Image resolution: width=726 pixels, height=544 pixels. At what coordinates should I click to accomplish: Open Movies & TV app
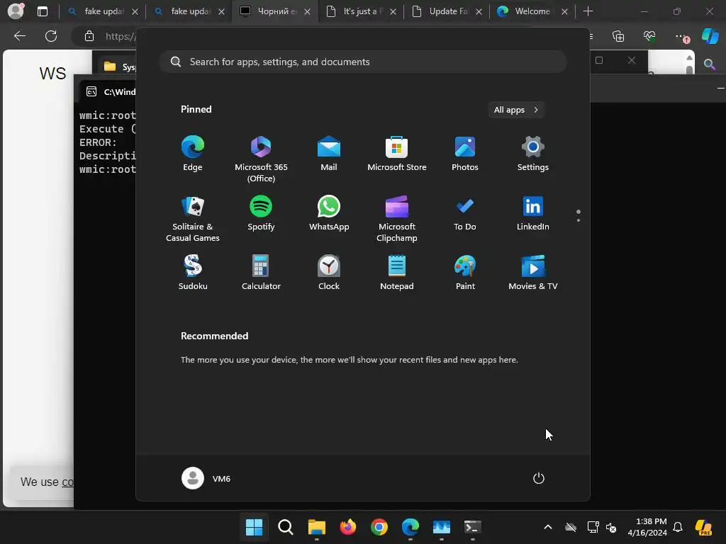pyautogui.click(x=533, y=273)
